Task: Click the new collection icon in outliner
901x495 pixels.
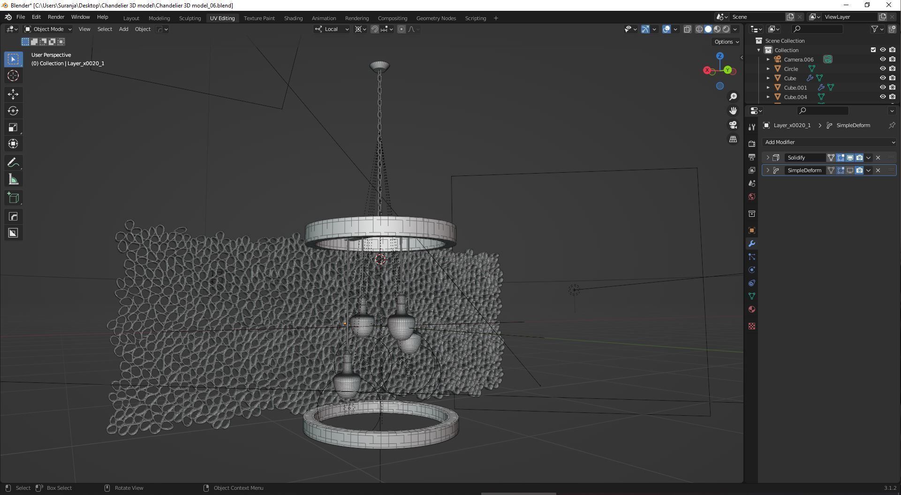Action: 892,29
